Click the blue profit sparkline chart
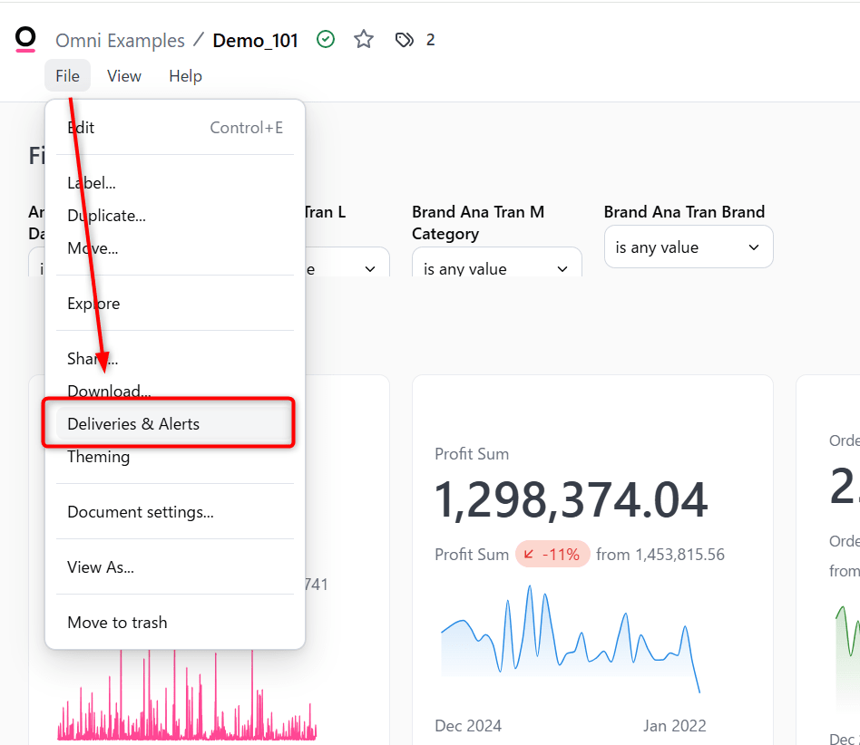Screen dimensions: 860x745 (x=571, y=639)
